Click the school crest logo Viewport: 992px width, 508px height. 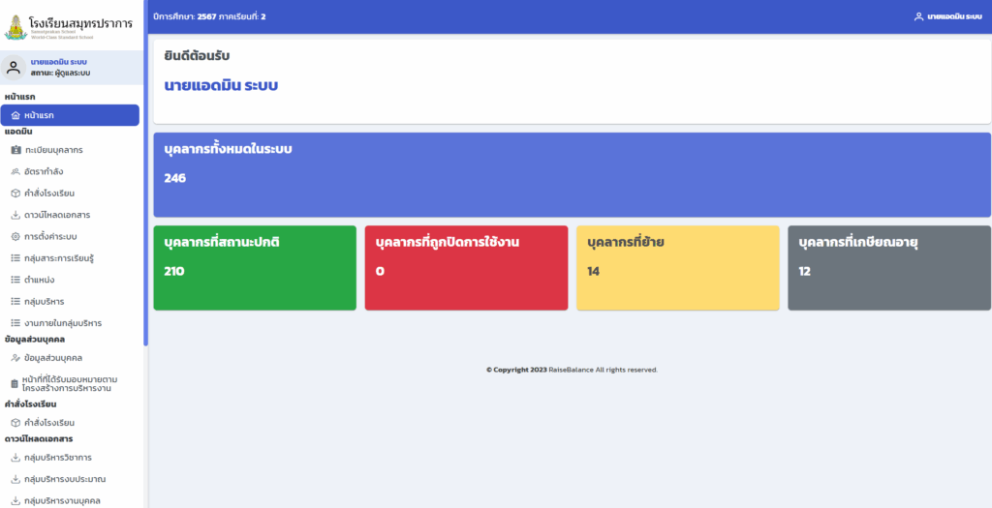(x=15, y=26)
